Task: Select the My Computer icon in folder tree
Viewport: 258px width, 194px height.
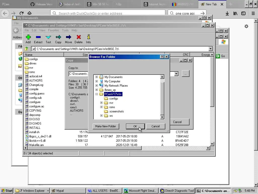Action: coord(101,81)
